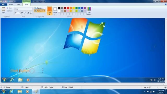
Task: Pick the purple color swatch
Action: point(85,8)
